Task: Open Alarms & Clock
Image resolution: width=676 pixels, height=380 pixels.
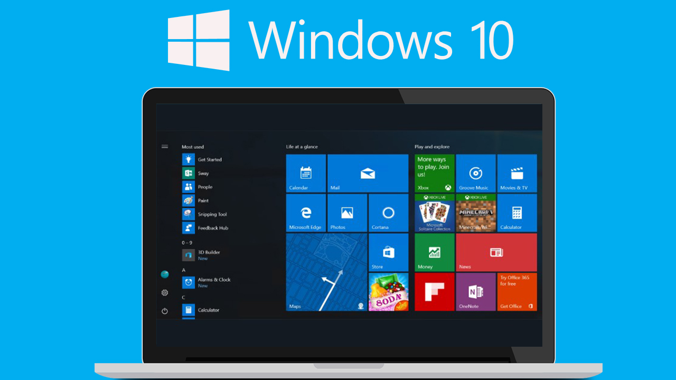Action: [207, 282]
